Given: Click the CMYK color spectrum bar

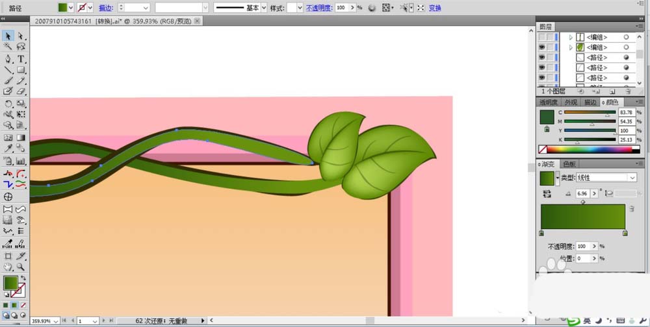Looking at the screenshot, I should [x=590, y=149].
